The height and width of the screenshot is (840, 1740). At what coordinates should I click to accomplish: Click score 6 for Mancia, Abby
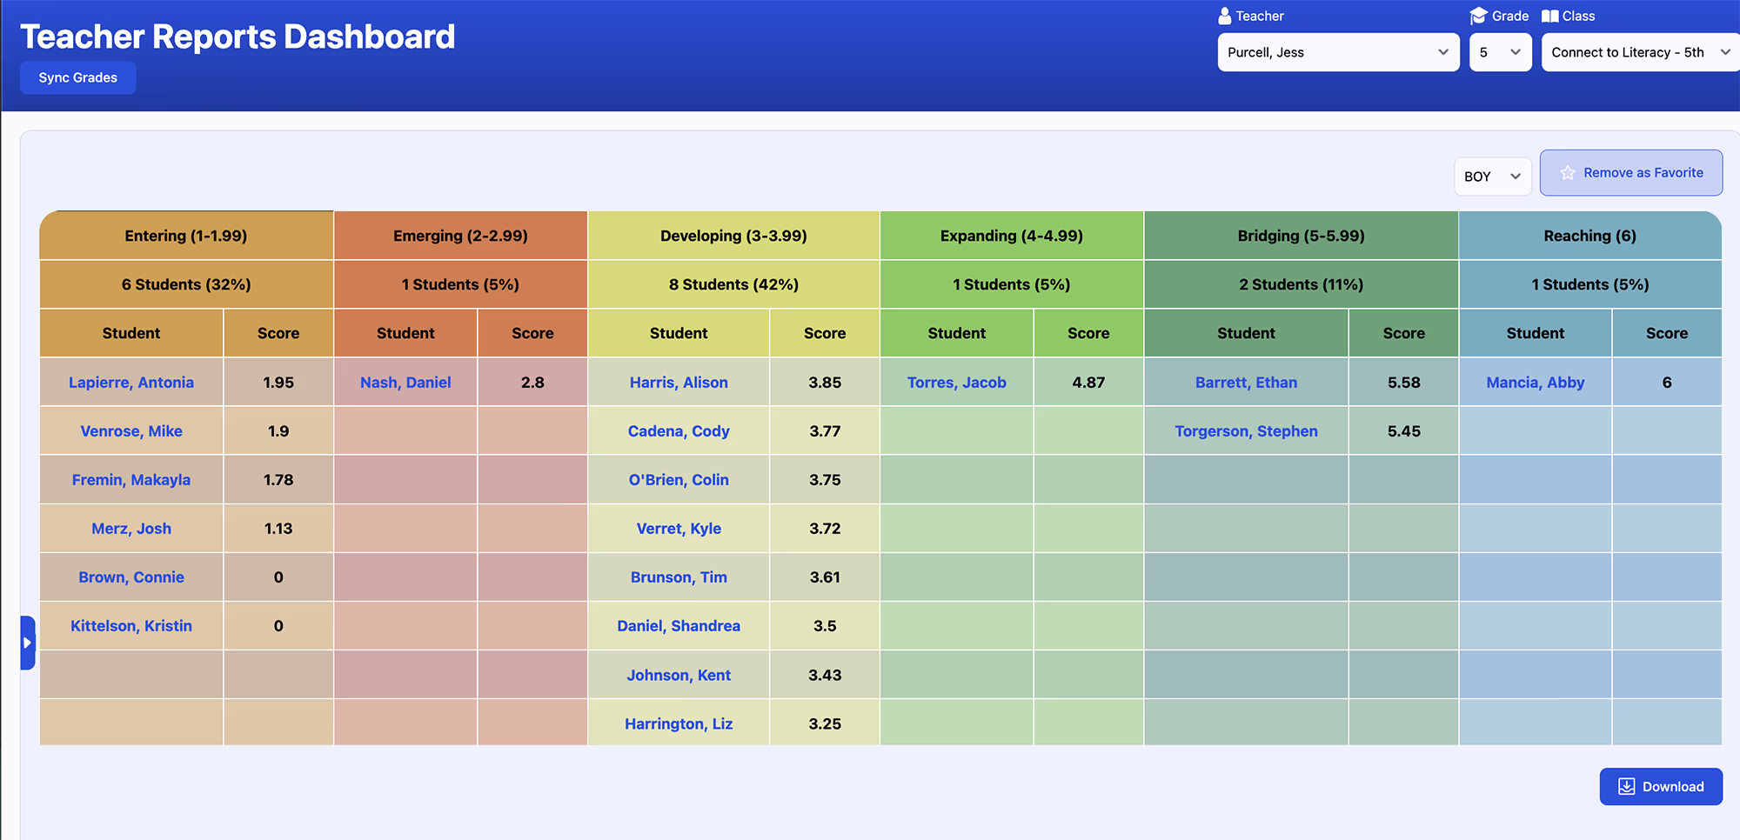[x=1666, y=383]
